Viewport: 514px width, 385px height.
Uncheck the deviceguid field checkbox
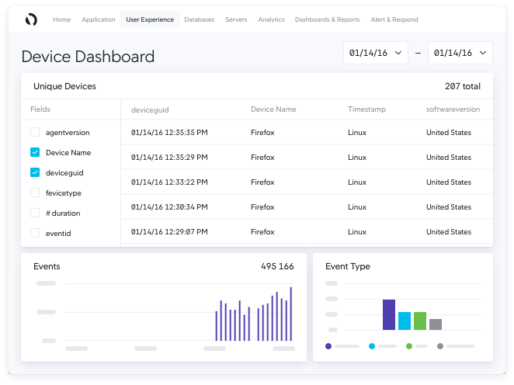35,172
